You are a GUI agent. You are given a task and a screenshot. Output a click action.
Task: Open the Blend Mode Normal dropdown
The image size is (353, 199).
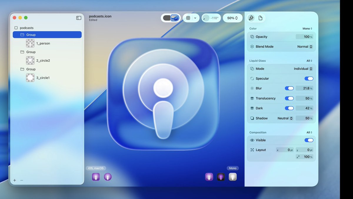pyautogui.click(x=305, y=47)
